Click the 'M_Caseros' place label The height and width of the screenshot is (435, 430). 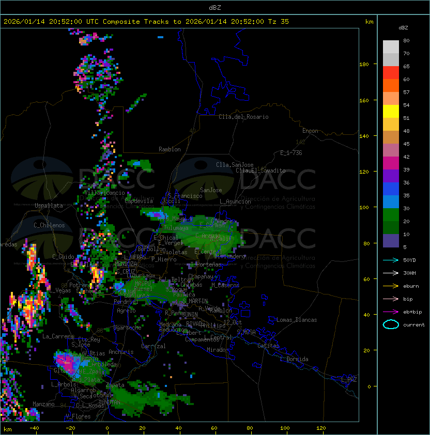[x=225, y=285]
